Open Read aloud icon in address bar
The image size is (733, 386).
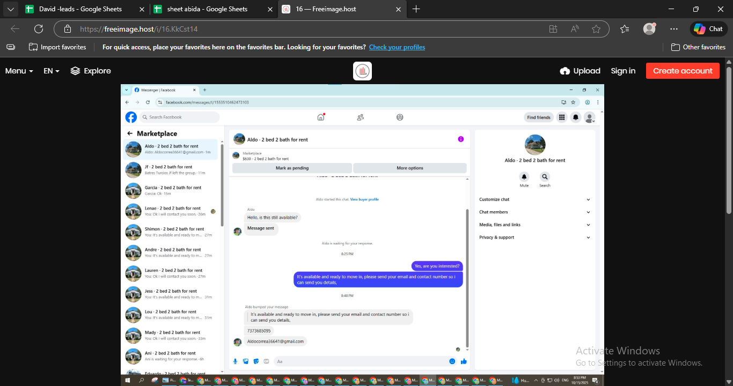[575, 29]
